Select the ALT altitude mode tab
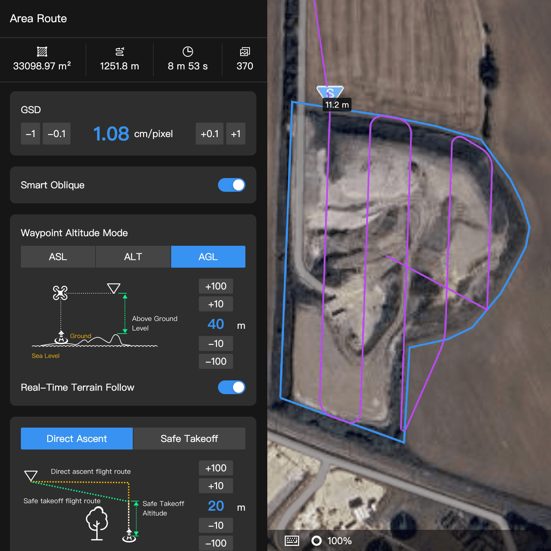This screenshot has height=551, width=551. click(x=133, y=257)
